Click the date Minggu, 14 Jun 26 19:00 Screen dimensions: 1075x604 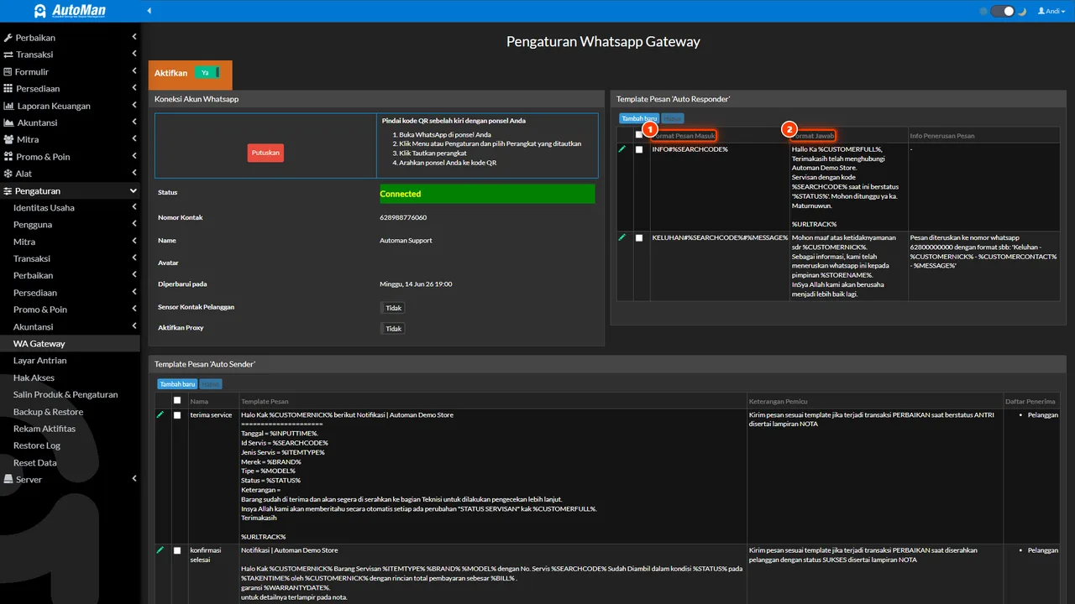tap(416, 284)
